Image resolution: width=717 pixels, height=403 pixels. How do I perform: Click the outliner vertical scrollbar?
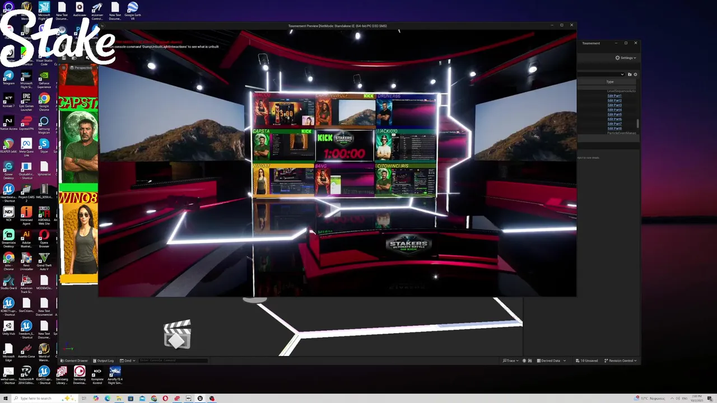(637, 123)
